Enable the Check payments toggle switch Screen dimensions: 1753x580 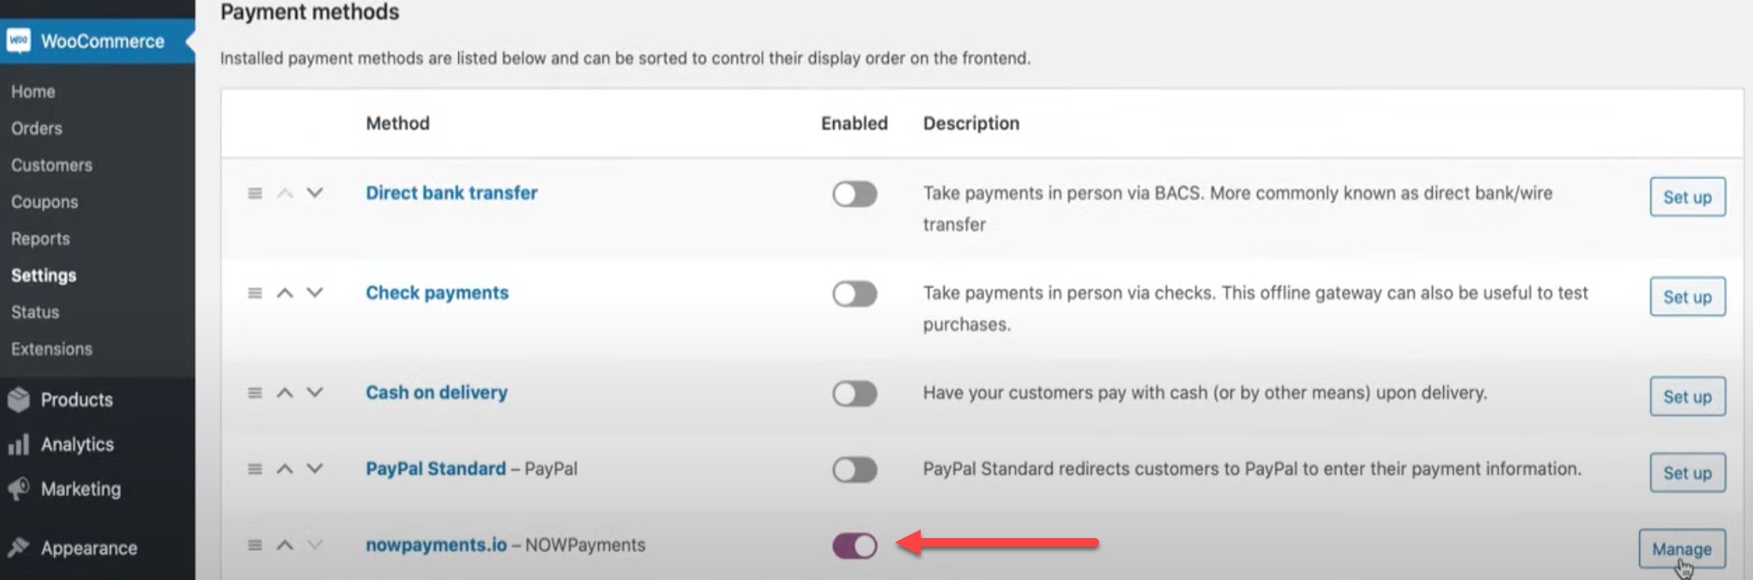tap(854, 294)
